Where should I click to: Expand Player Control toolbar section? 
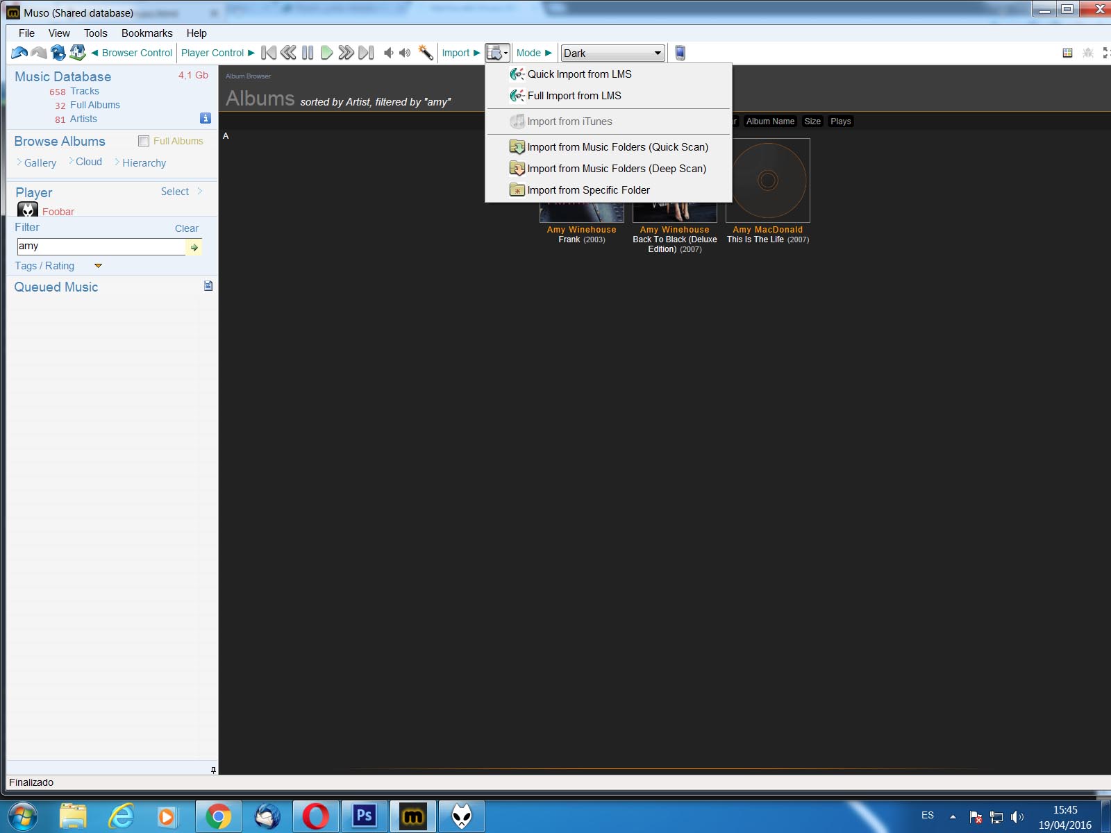click(218, 53)
